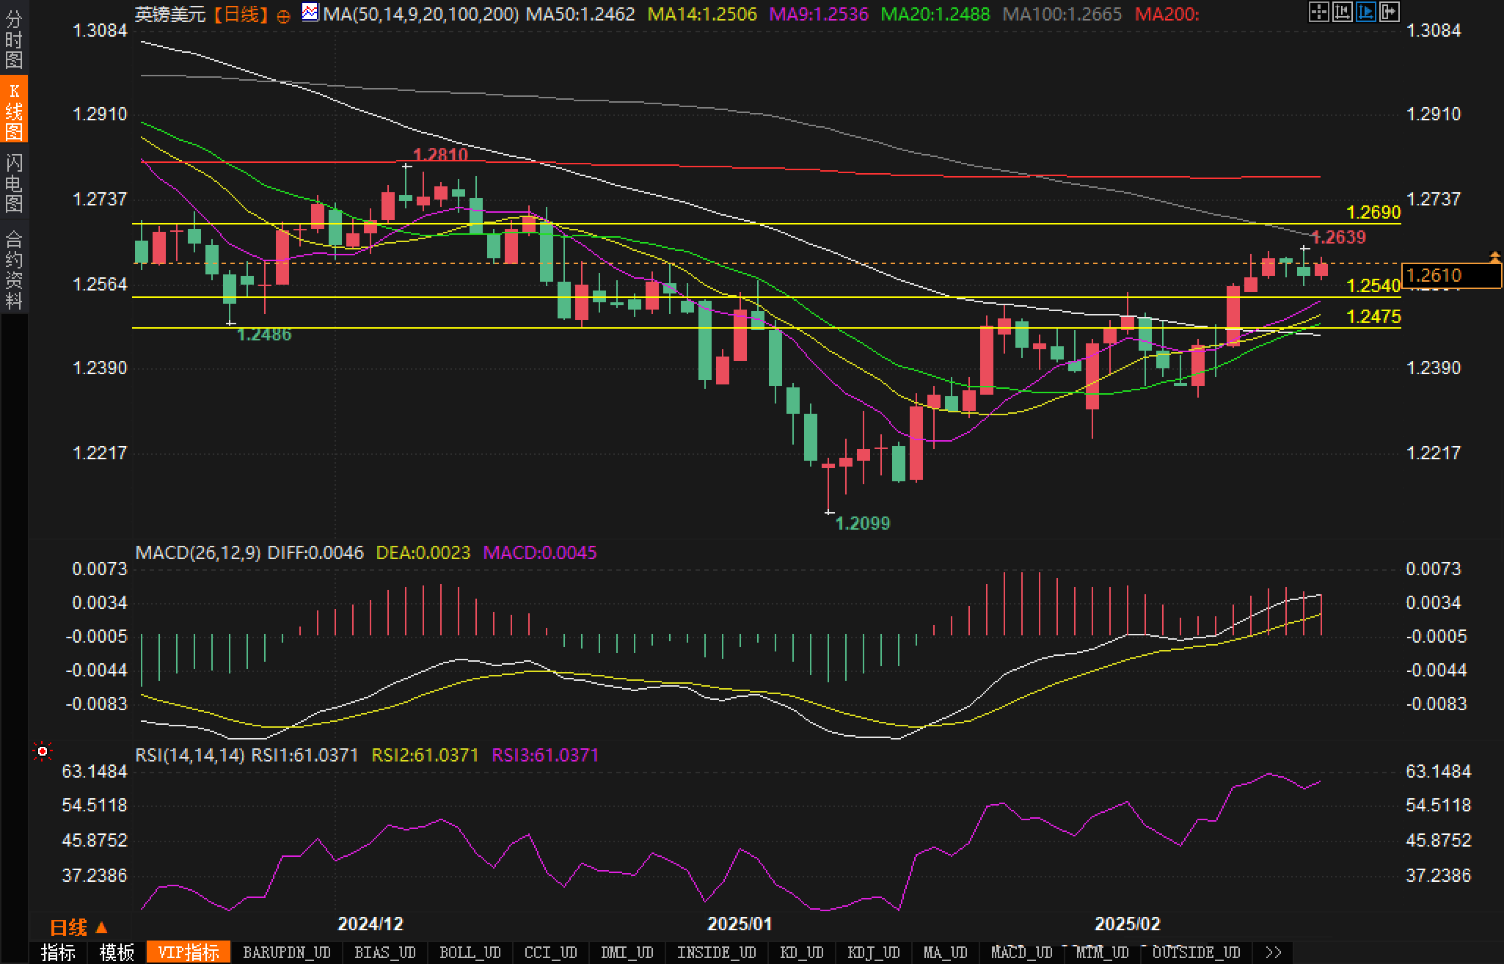Click the orange arrow above 1.2610 price tag
This screenshot has height=964, width=1504.
(x=1494, y=257)
